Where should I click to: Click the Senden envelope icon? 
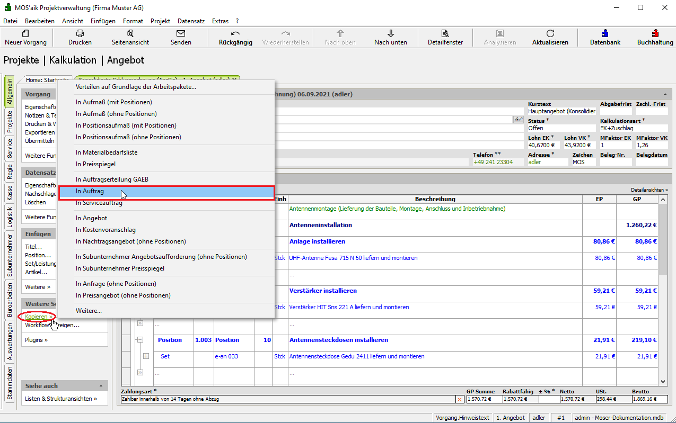(181, 33)
